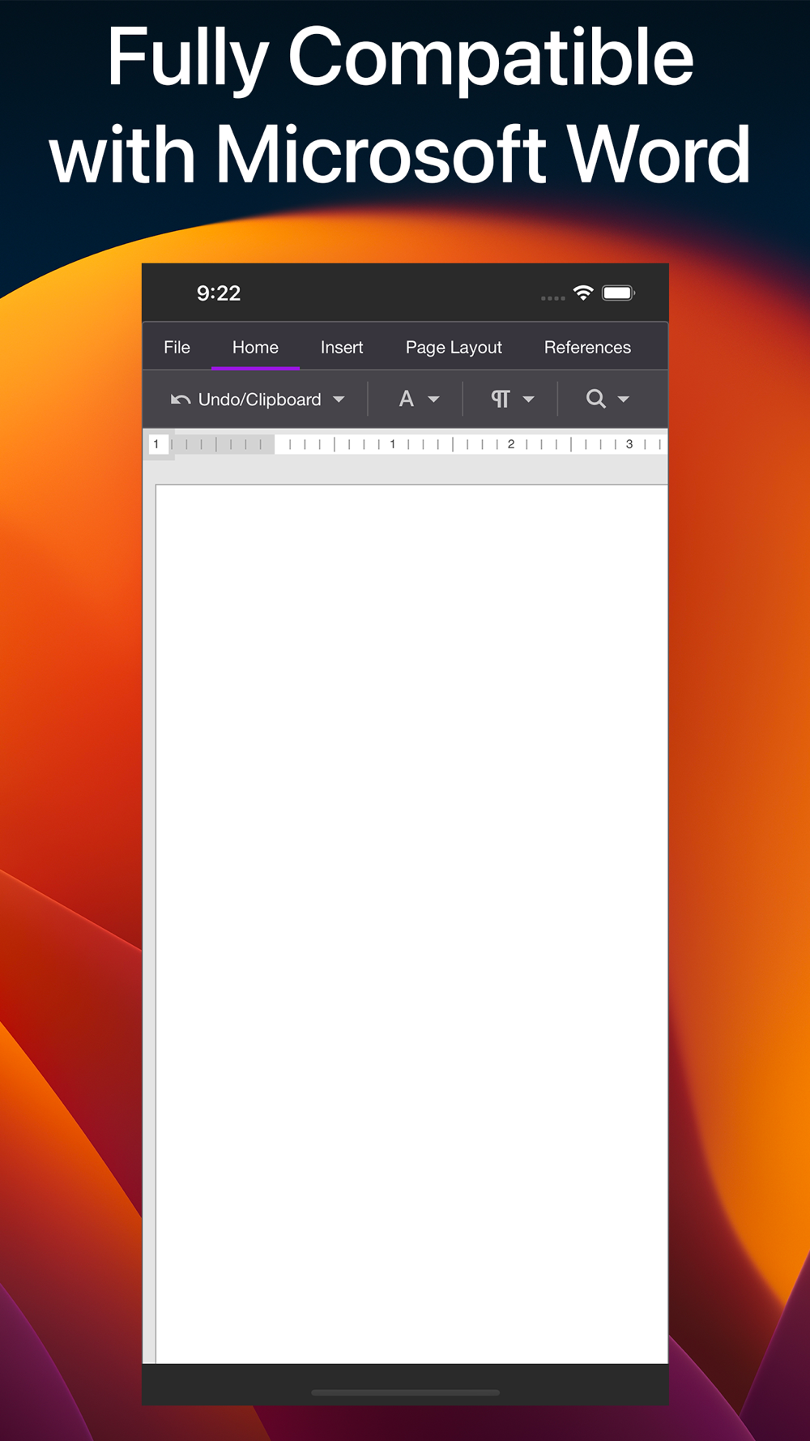Open the References tab
Image resolution: width=810 pixels, height=1441 pixels.
pyautogui.click(x=587, y=347)
